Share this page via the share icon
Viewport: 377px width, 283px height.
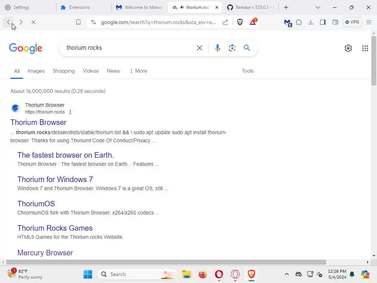(x=225, y=22)
